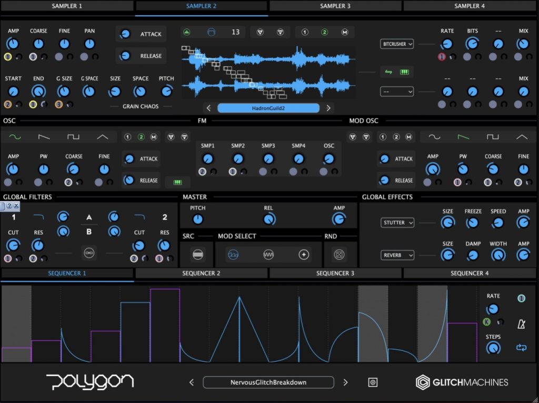The height and width of the screenshot is (403, 539).
Task: Select the LFO wave icon in MOD SELECT
Action: tap(268, 255)
